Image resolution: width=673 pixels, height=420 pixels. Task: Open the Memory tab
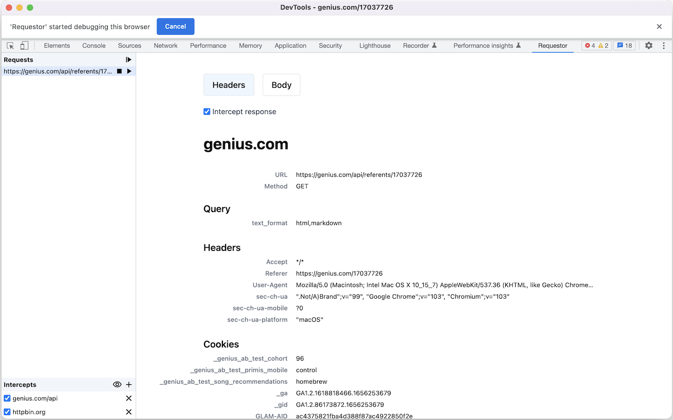click(250, 46)
